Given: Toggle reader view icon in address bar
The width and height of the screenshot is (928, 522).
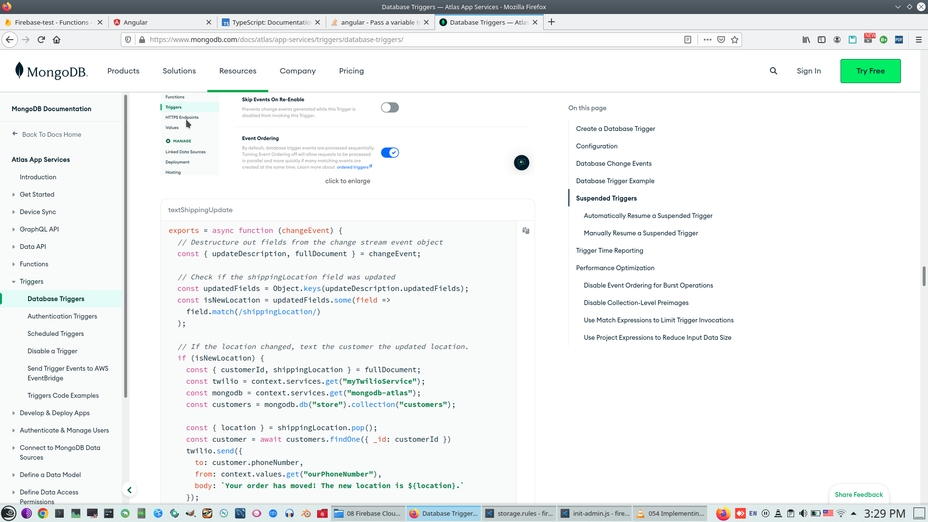Looking at the screenshot, I should [x=688, y=40].
